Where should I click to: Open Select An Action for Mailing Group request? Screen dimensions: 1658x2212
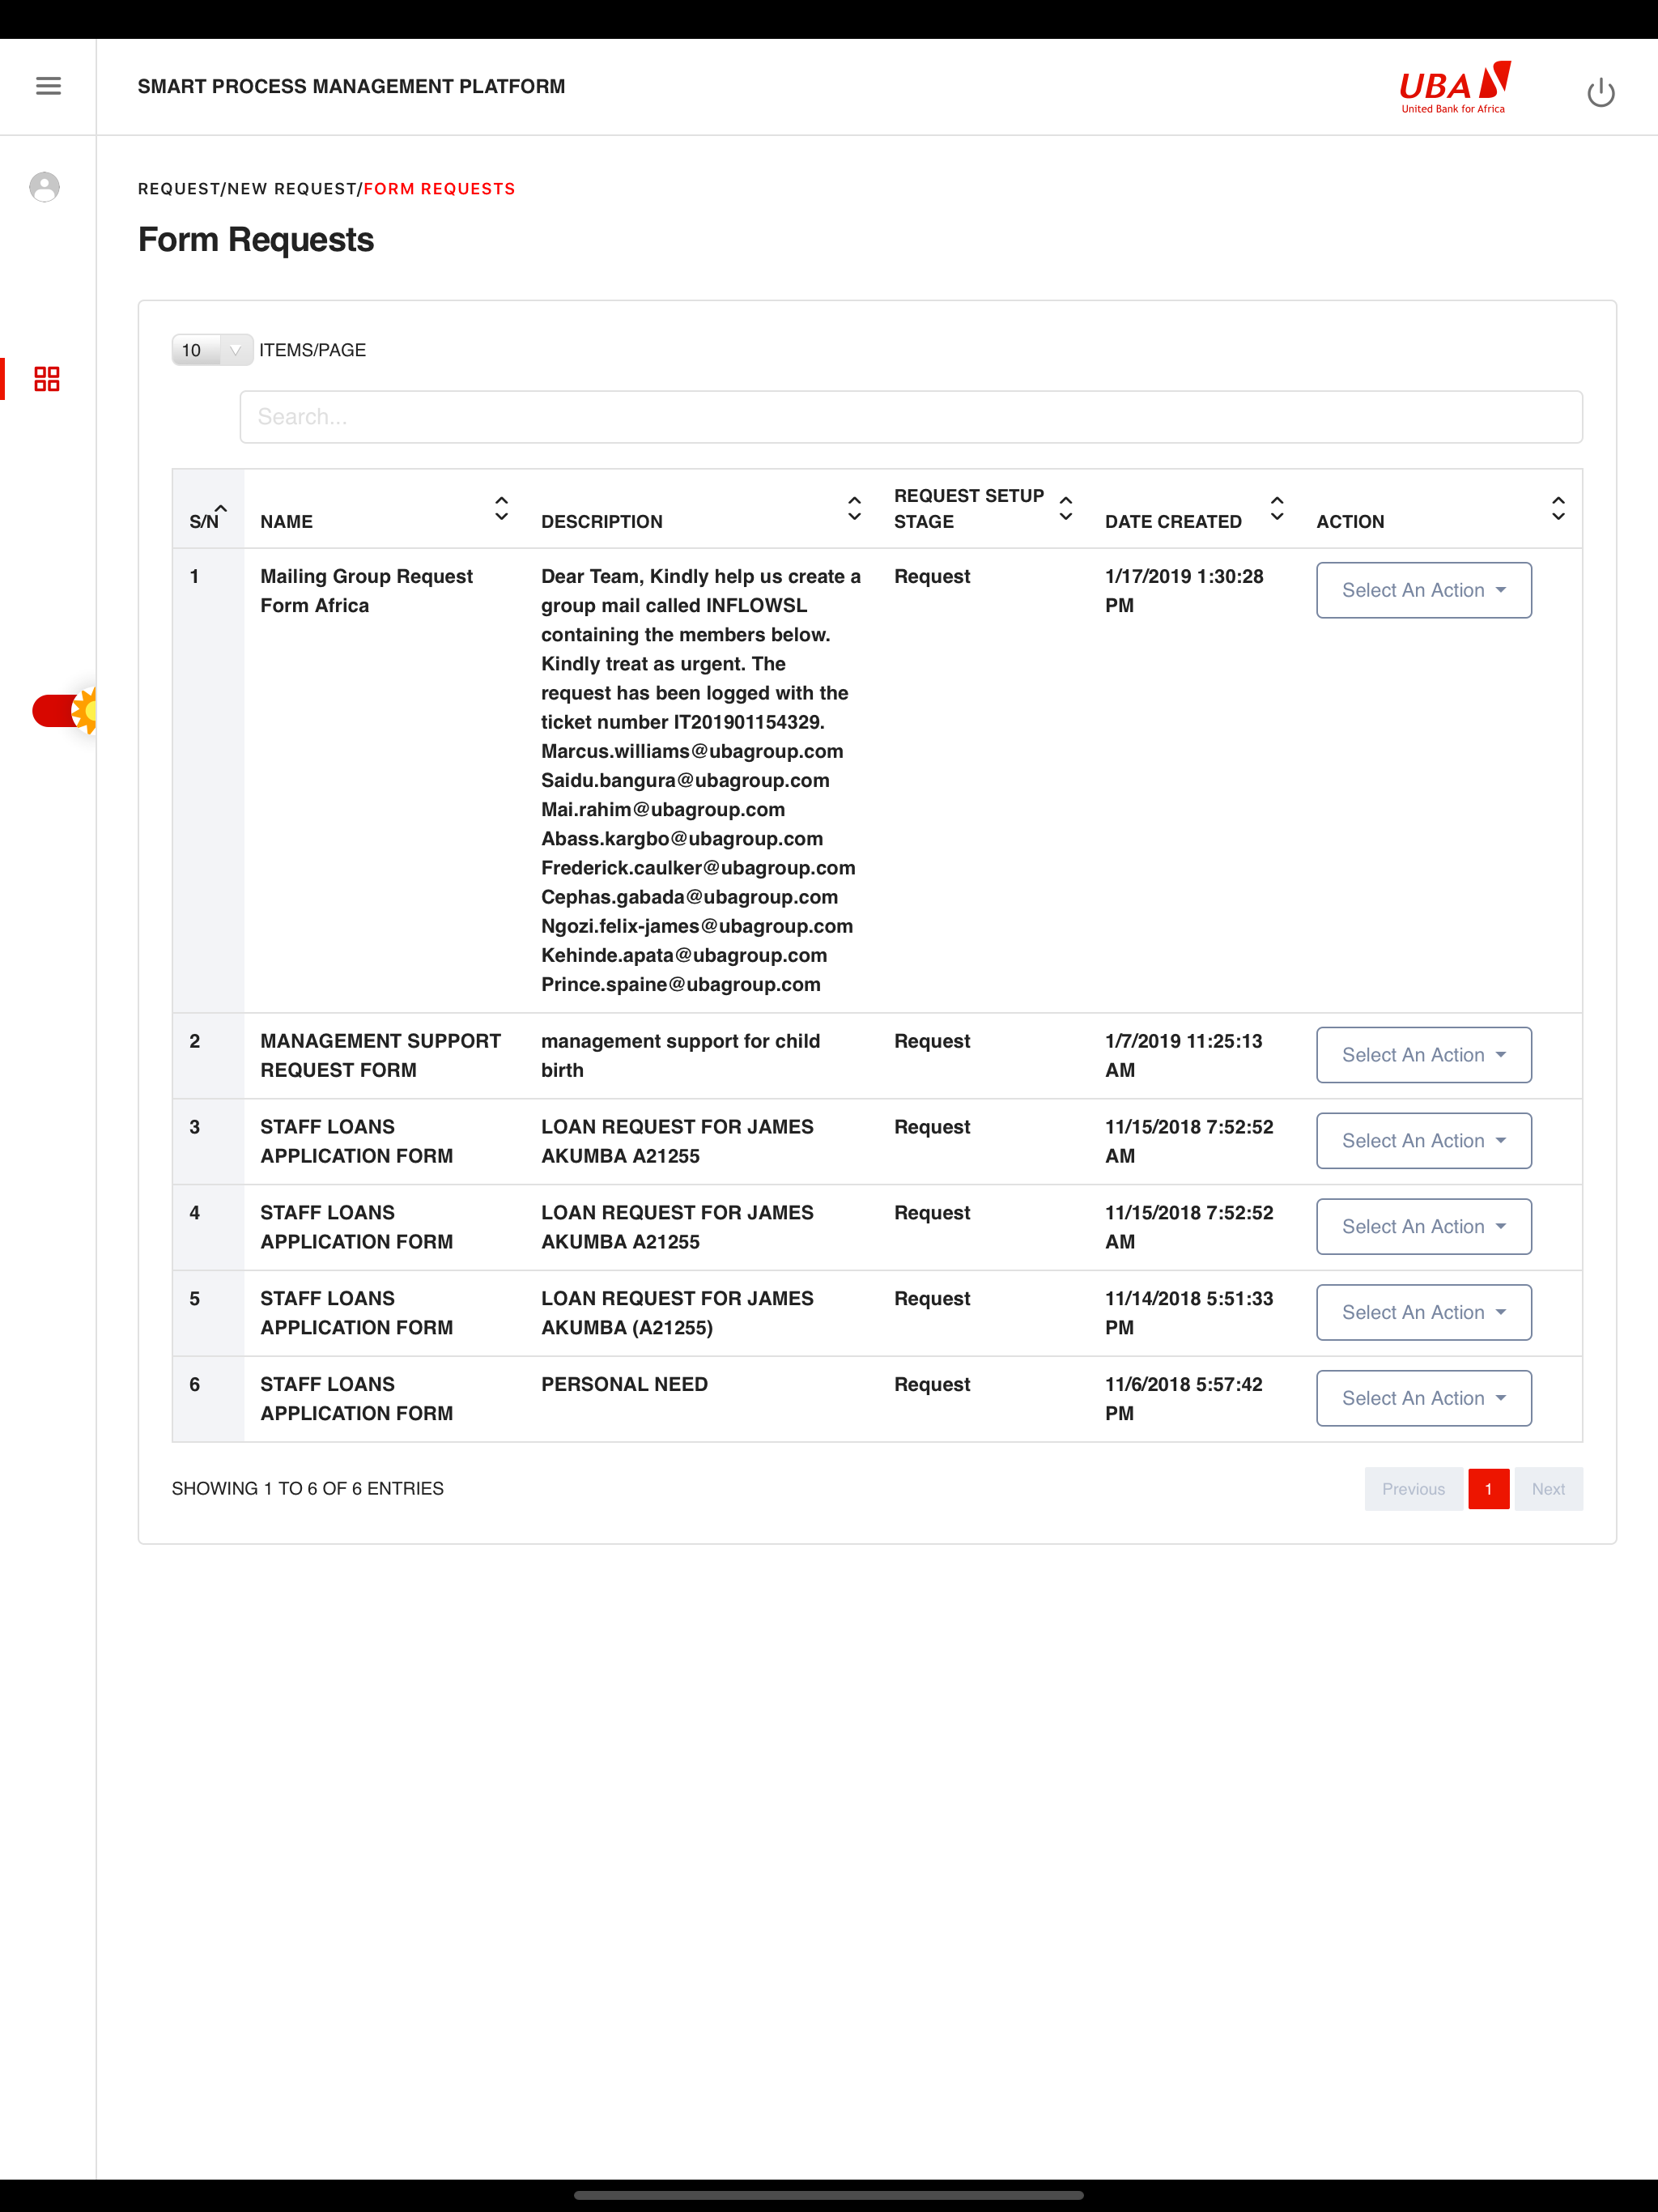pyautogui.click(x=1422, y=590)
